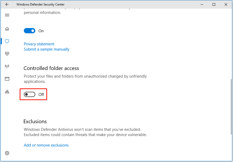Open the Privacy statement link
Screen dimensions: 233x162
[39, 44]
